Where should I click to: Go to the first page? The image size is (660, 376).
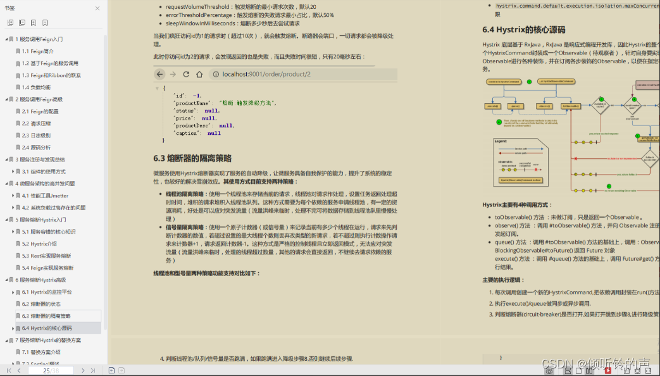pos(8,370)
